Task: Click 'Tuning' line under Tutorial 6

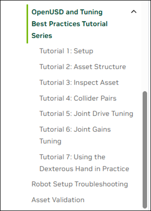Action: 50,141
